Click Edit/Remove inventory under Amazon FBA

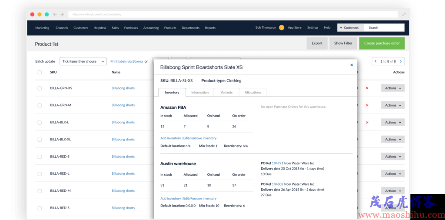200,138
